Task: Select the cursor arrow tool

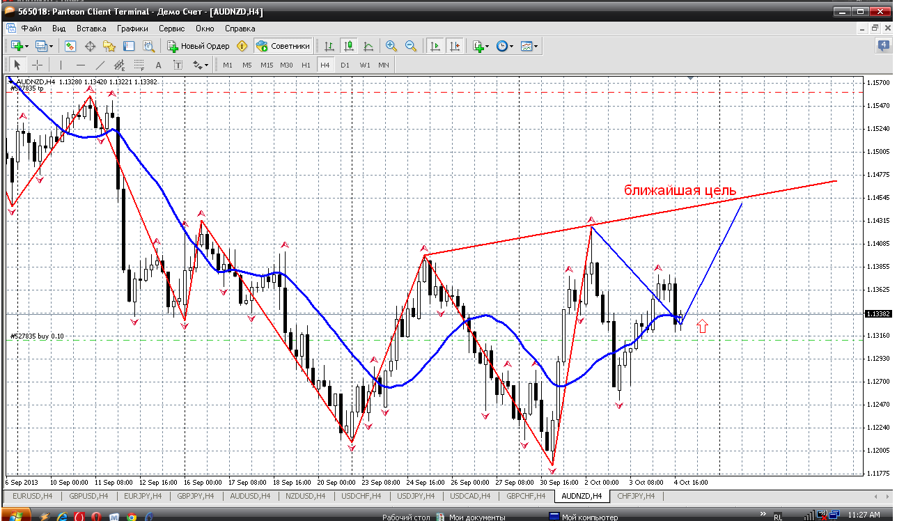Action: pyautogui.click(x=17, y=65)
